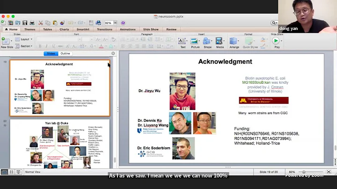Open the SmartArt ribbon tab

83,29
